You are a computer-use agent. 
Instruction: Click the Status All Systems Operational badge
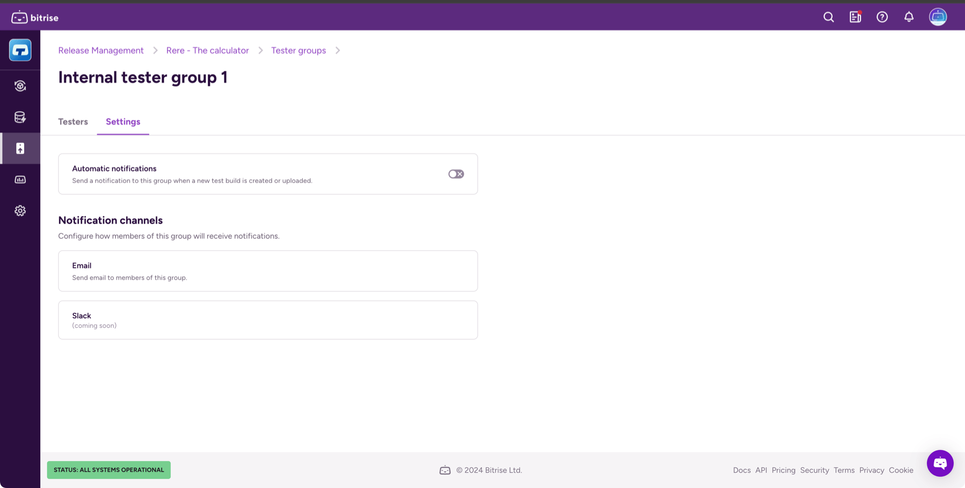click(x=109, y=470)
